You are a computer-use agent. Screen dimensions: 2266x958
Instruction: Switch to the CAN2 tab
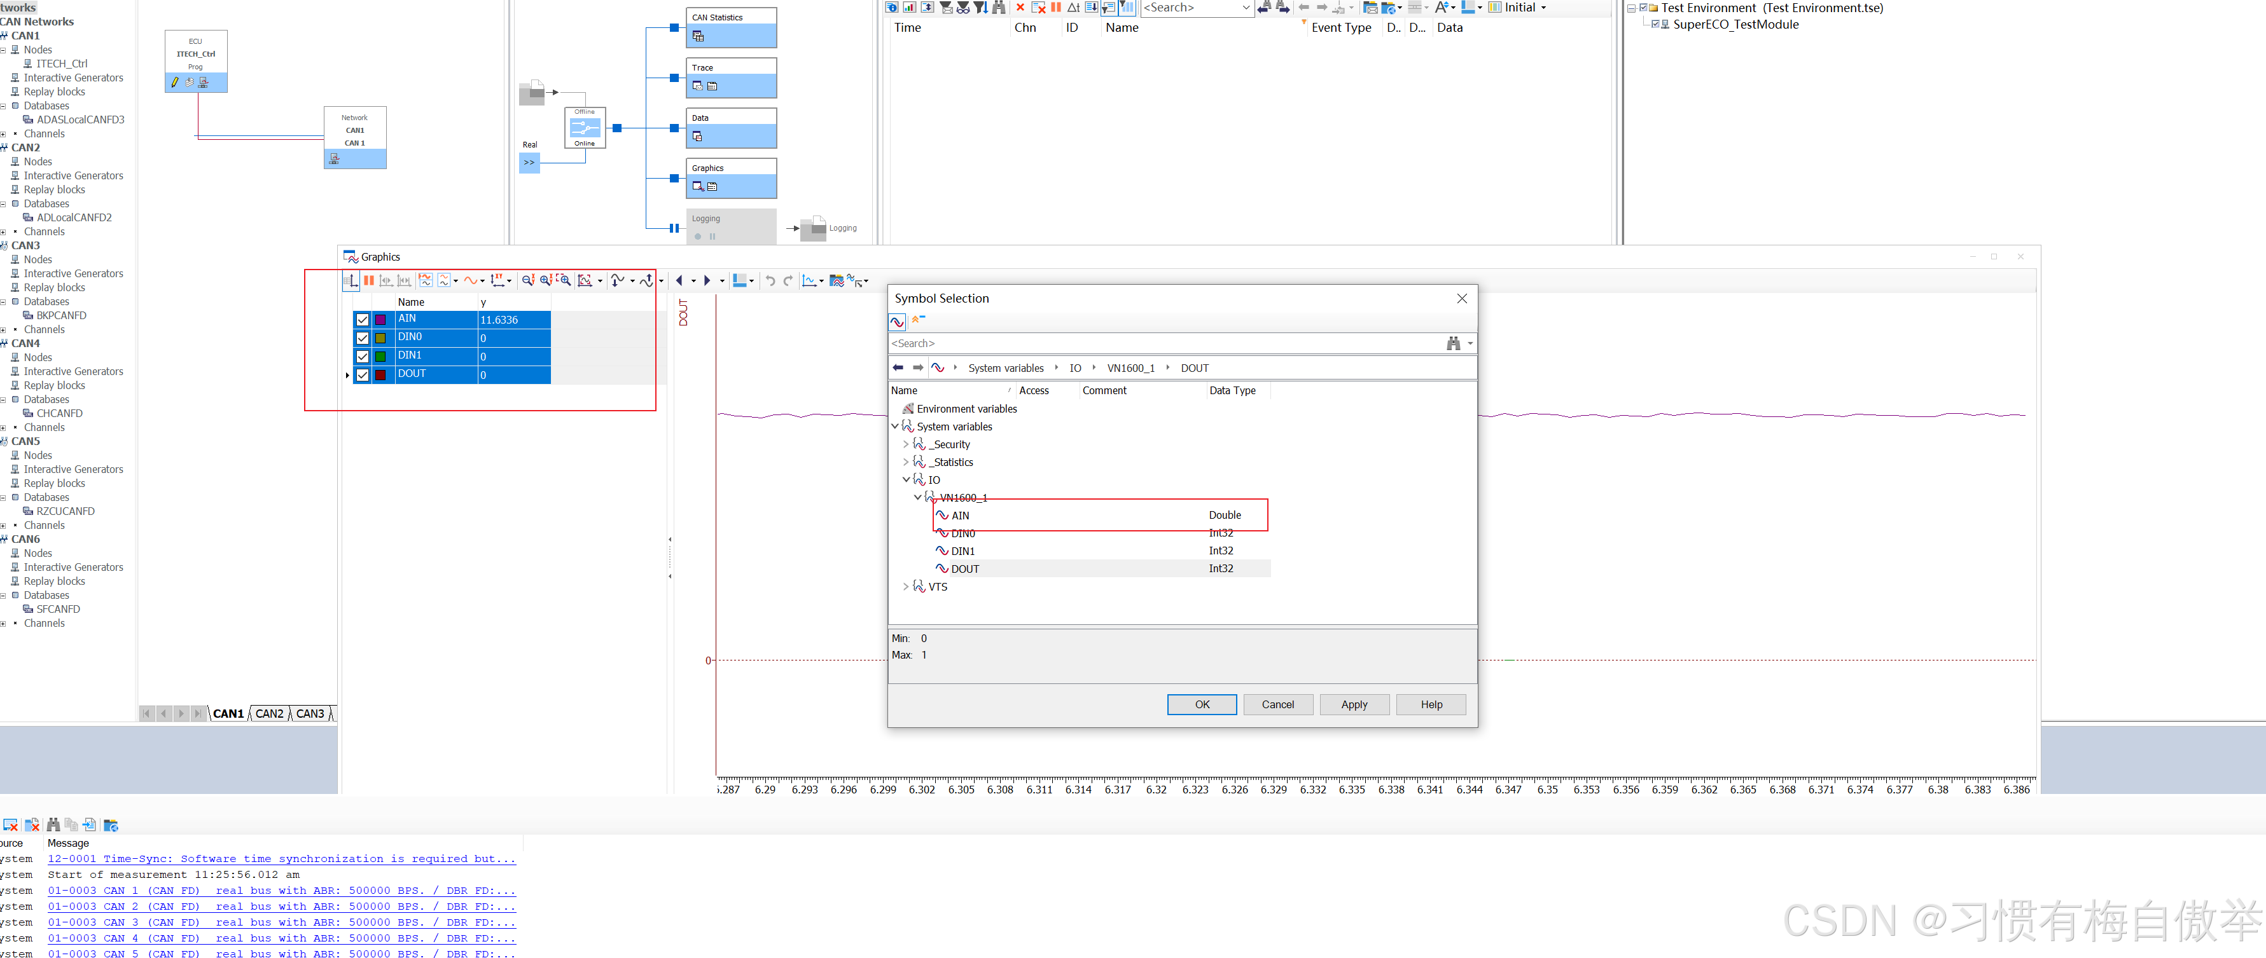click(269, 714)
